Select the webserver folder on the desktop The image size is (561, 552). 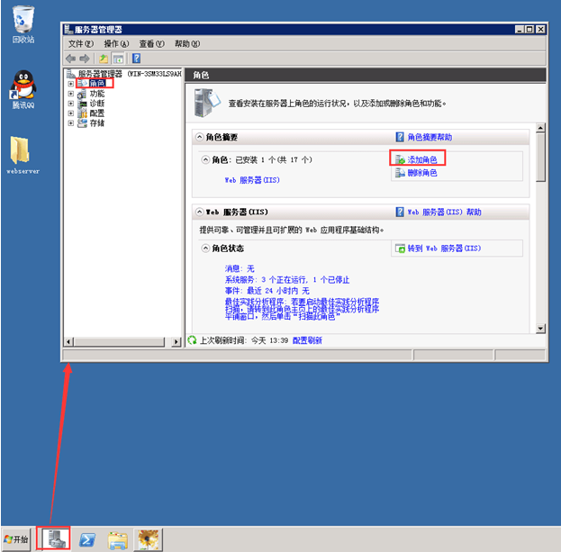coord(23,153)
